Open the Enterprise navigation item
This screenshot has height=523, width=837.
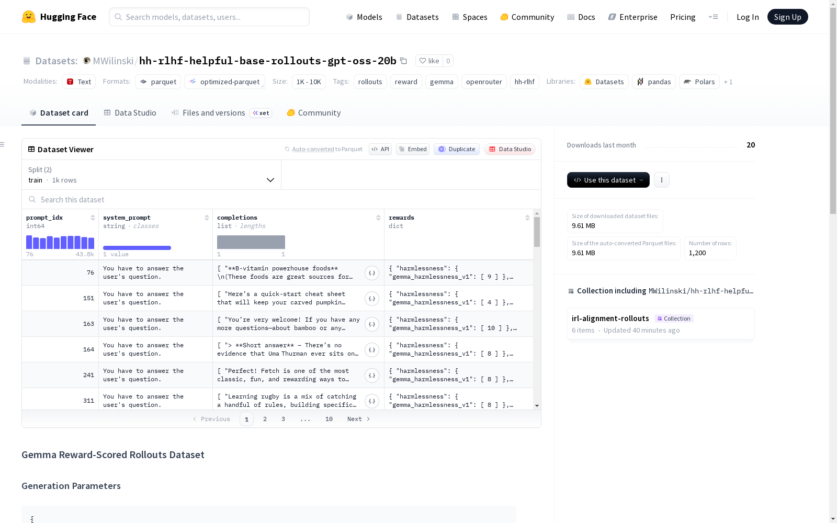coord(632,17)
